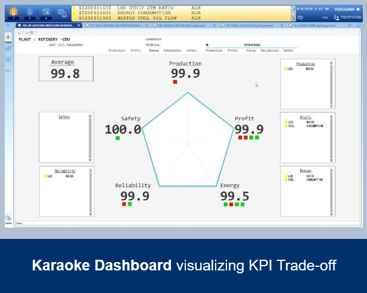Click Profit panel scroll-down arrow
This screenshot has height=293, width=367.
(331, 160)
